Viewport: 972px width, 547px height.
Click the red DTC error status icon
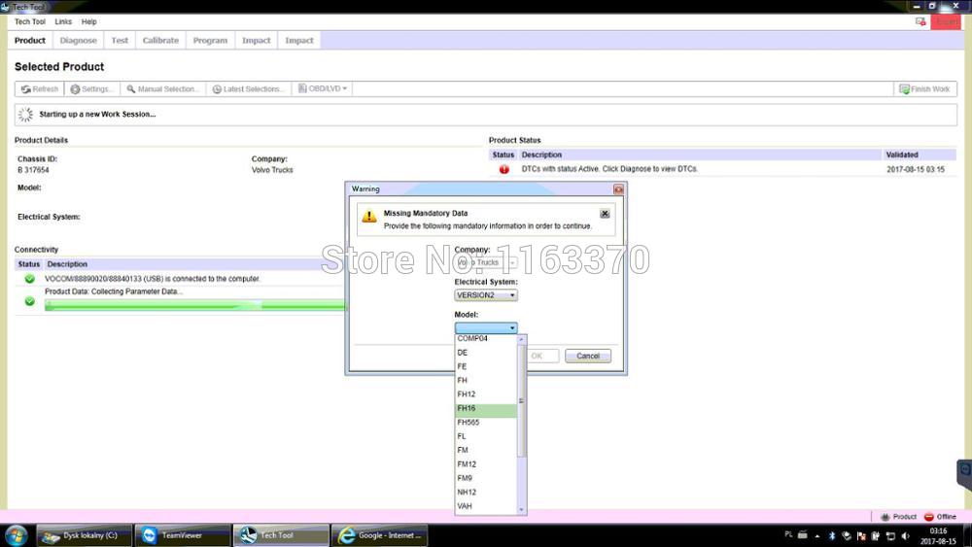coord(503,169)
